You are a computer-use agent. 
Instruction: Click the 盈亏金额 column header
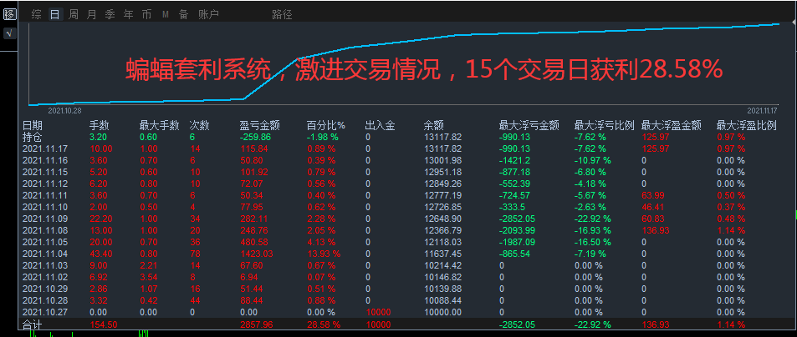point(260,126)
